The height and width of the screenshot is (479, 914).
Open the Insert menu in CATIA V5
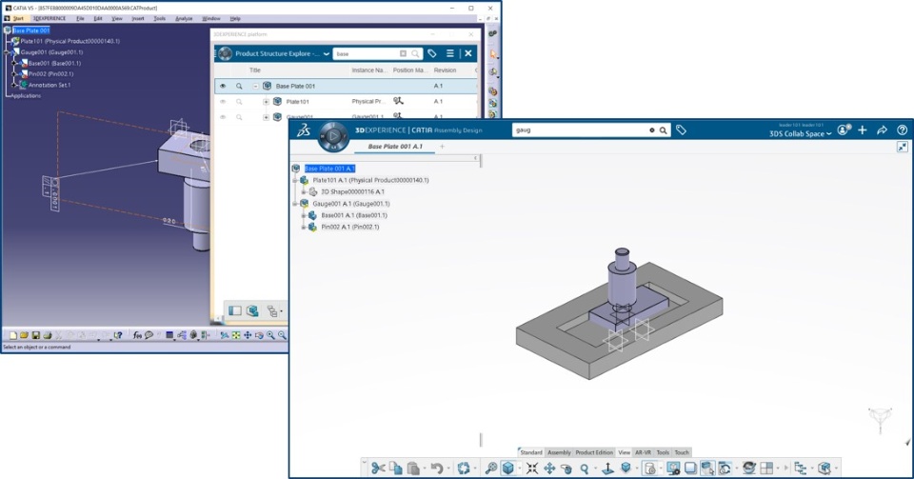tap(137, 19)
